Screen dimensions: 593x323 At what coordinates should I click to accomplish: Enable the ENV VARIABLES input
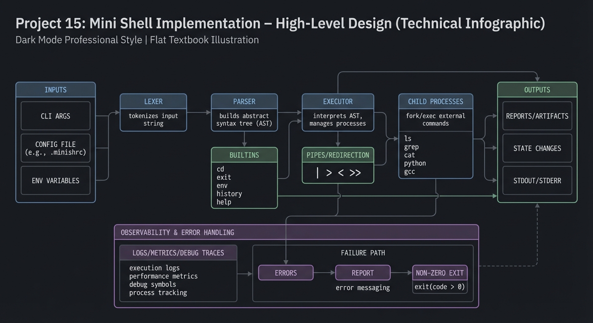click(55, 180)
